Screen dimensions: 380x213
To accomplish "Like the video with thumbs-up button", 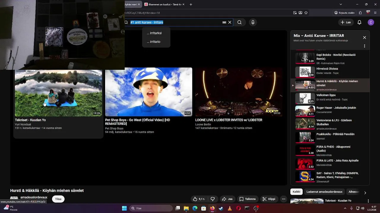I will (199, 199).
